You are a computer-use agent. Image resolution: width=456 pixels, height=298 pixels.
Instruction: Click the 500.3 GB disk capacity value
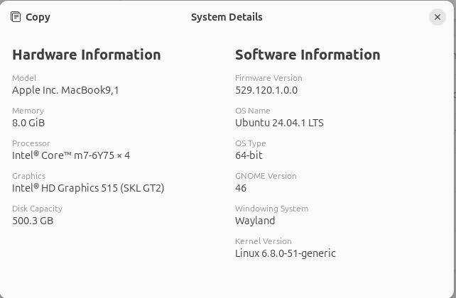point(33,221)
